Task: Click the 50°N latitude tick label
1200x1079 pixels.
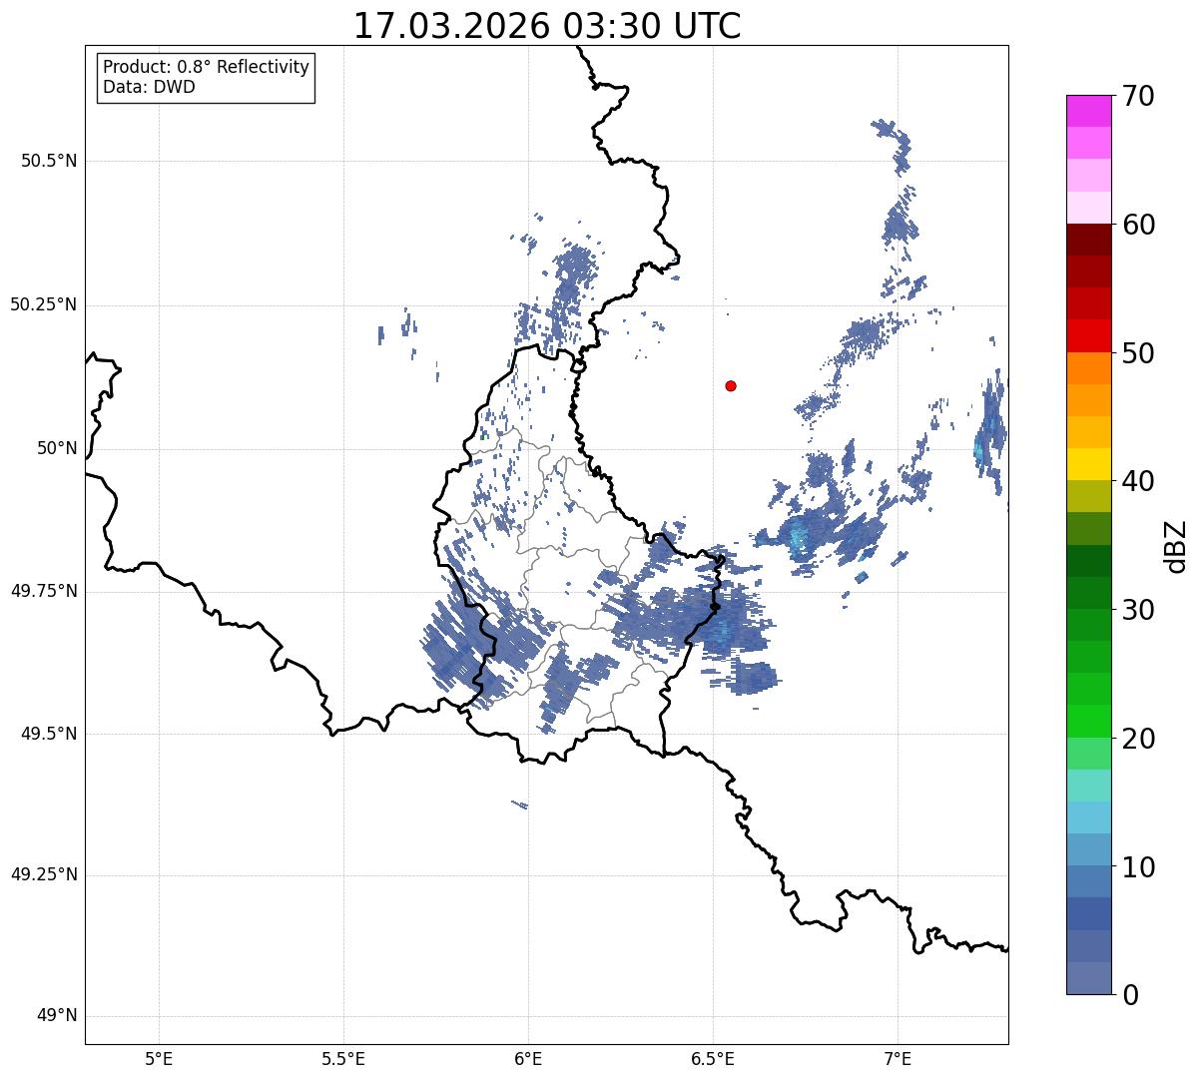Action: 57,448
